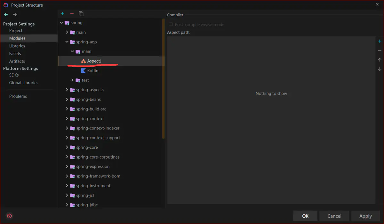The height and width of the screenshot is (224, 384).
Task: Click the spring-core module folder icon
Action: (72, 147)
